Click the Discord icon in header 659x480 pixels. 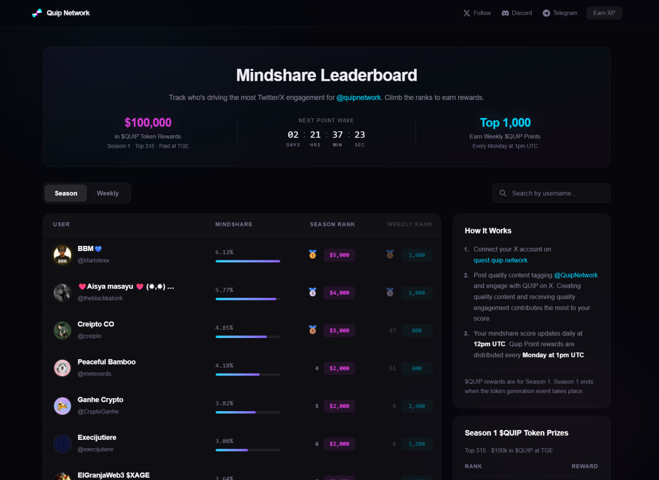pos(505,13)
